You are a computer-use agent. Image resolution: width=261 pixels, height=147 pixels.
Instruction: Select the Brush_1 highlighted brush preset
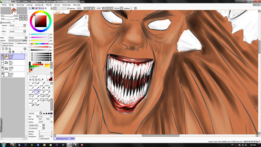click(37, 91)
